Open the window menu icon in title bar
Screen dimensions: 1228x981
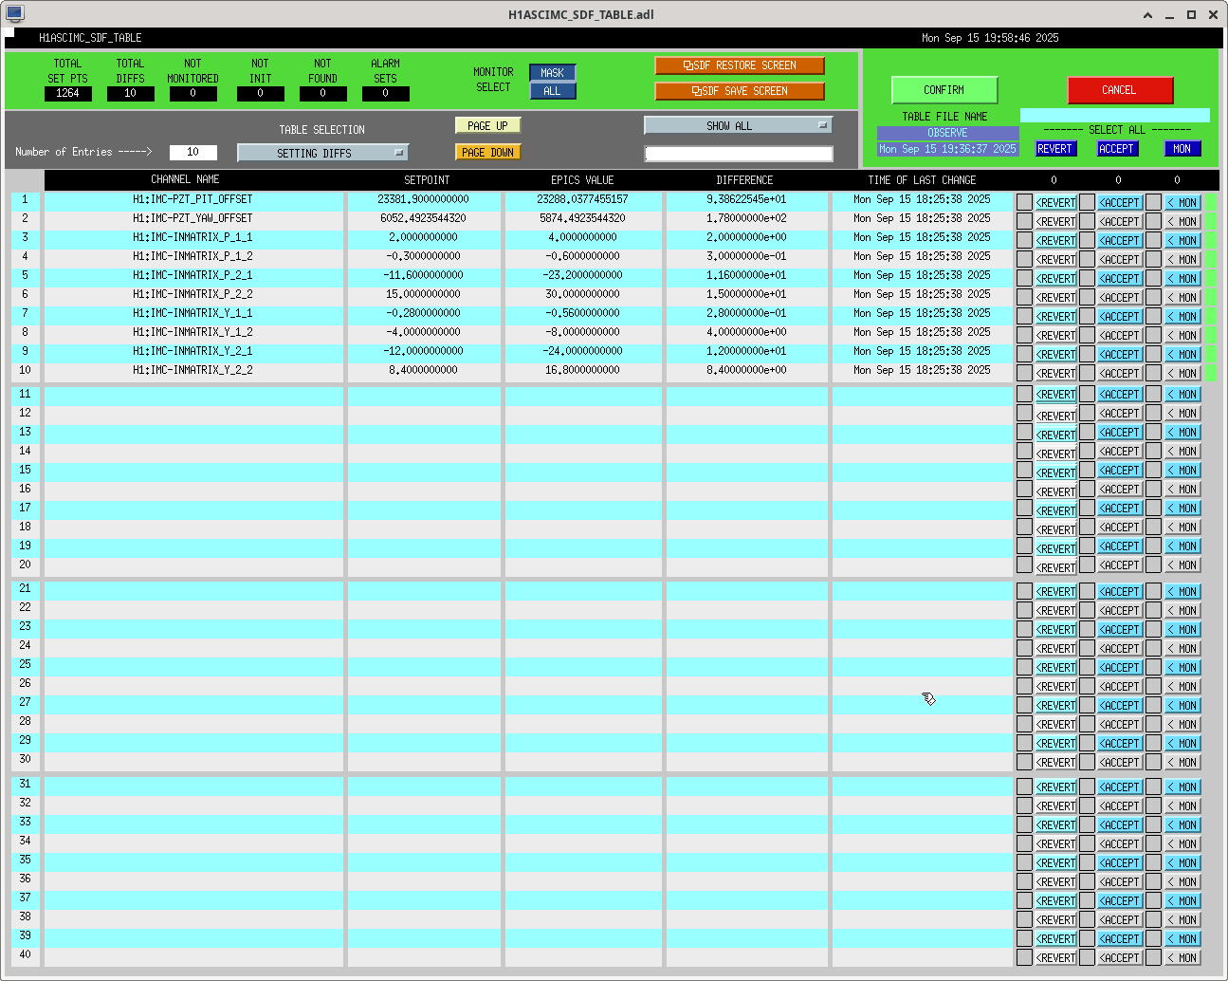click(x=14, y=14)
